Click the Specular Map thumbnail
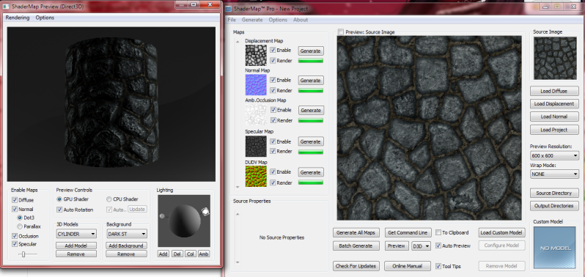This screenshot has width=585, height=277. [x=256, y=146]
